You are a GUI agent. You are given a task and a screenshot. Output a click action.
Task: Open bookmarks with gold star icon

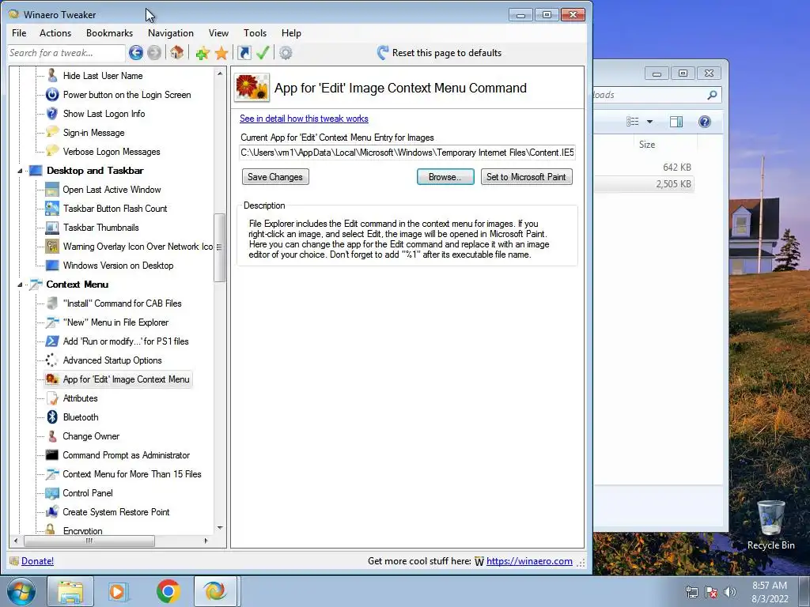tap(221, 53)
